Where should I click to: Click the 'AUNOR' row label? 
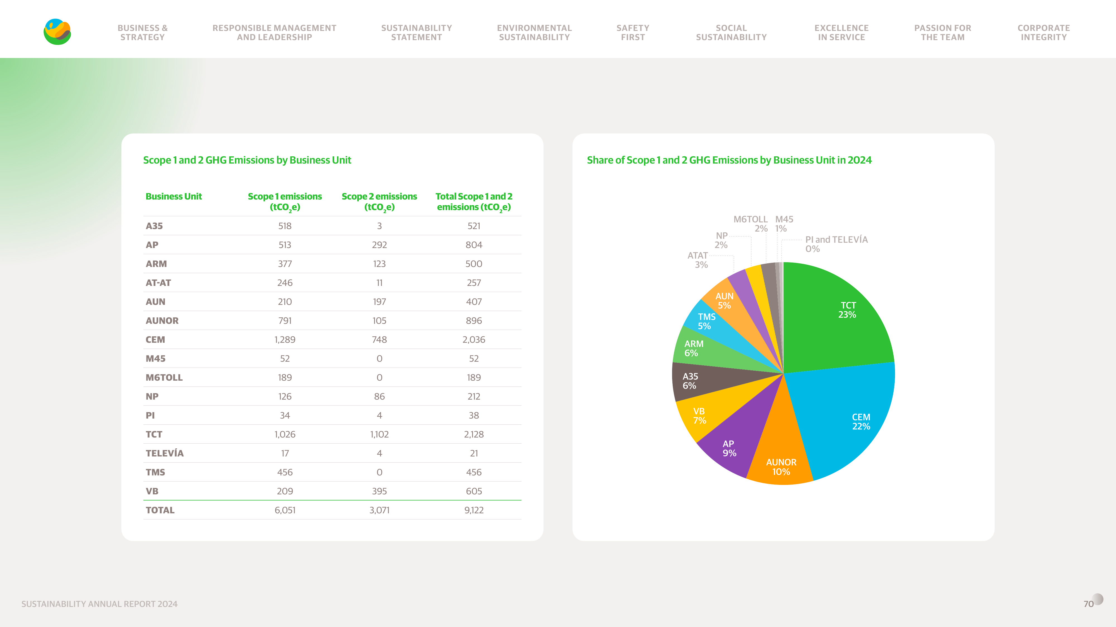pyautogui.click(x=162, y=321)
